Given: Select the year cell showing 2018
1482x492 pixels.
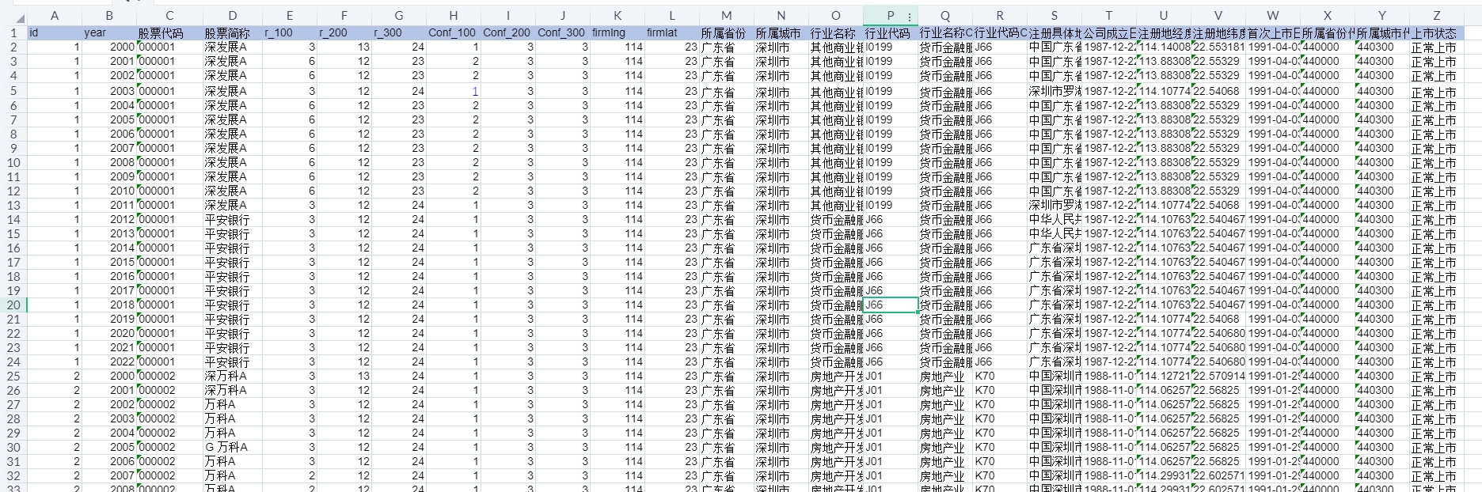Looking at the screenshot, I should point(109,305).
